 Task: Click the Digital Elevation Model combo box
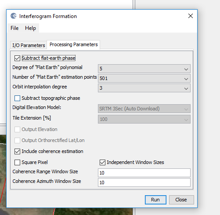pos(144,109)
